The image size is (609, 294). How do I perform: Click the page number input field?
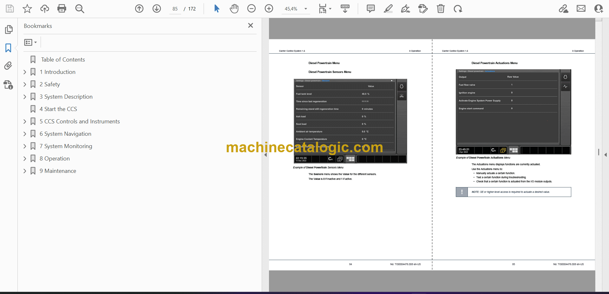pos(175,9)
